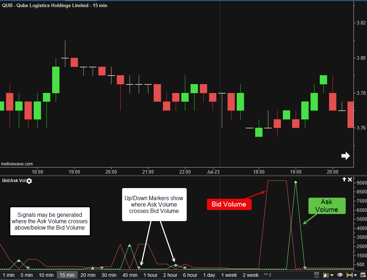Viewport: 367px width, 280px height.
Task: Switch chart to 1 day interval
Action: pos(209,275)
